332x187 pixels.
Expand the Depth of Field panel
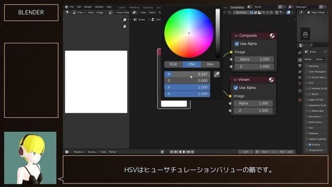pyautogui.click(x=315, y=100)
